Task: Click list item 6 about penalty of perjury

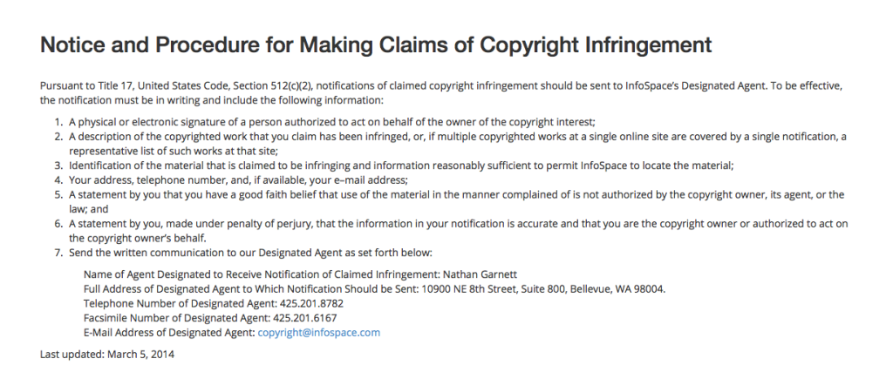Action: click(458, 231)
